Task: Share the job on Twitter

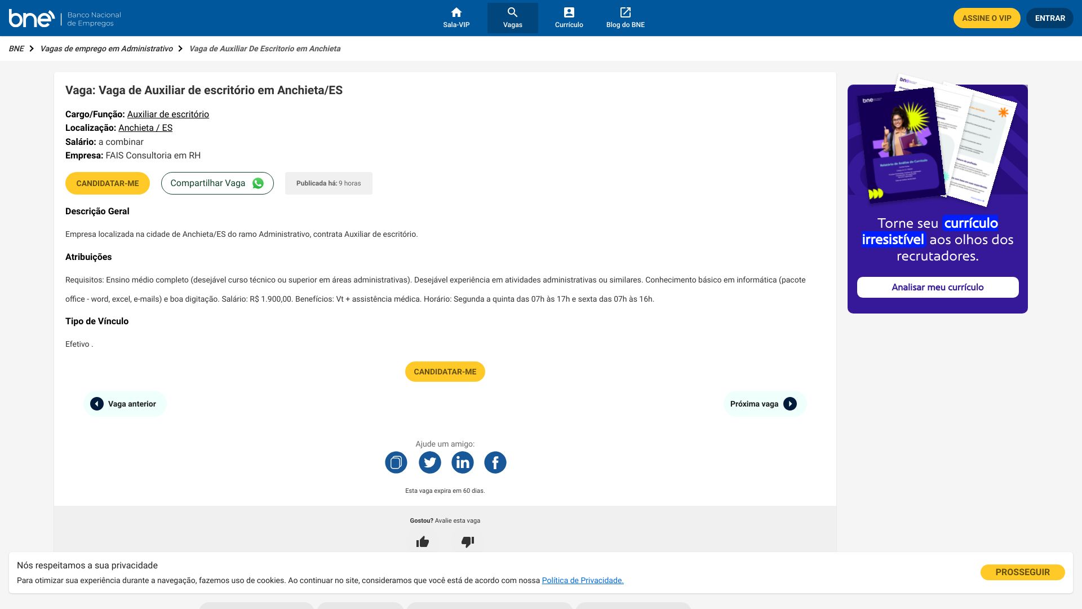Action: click(x=430, y=462)
